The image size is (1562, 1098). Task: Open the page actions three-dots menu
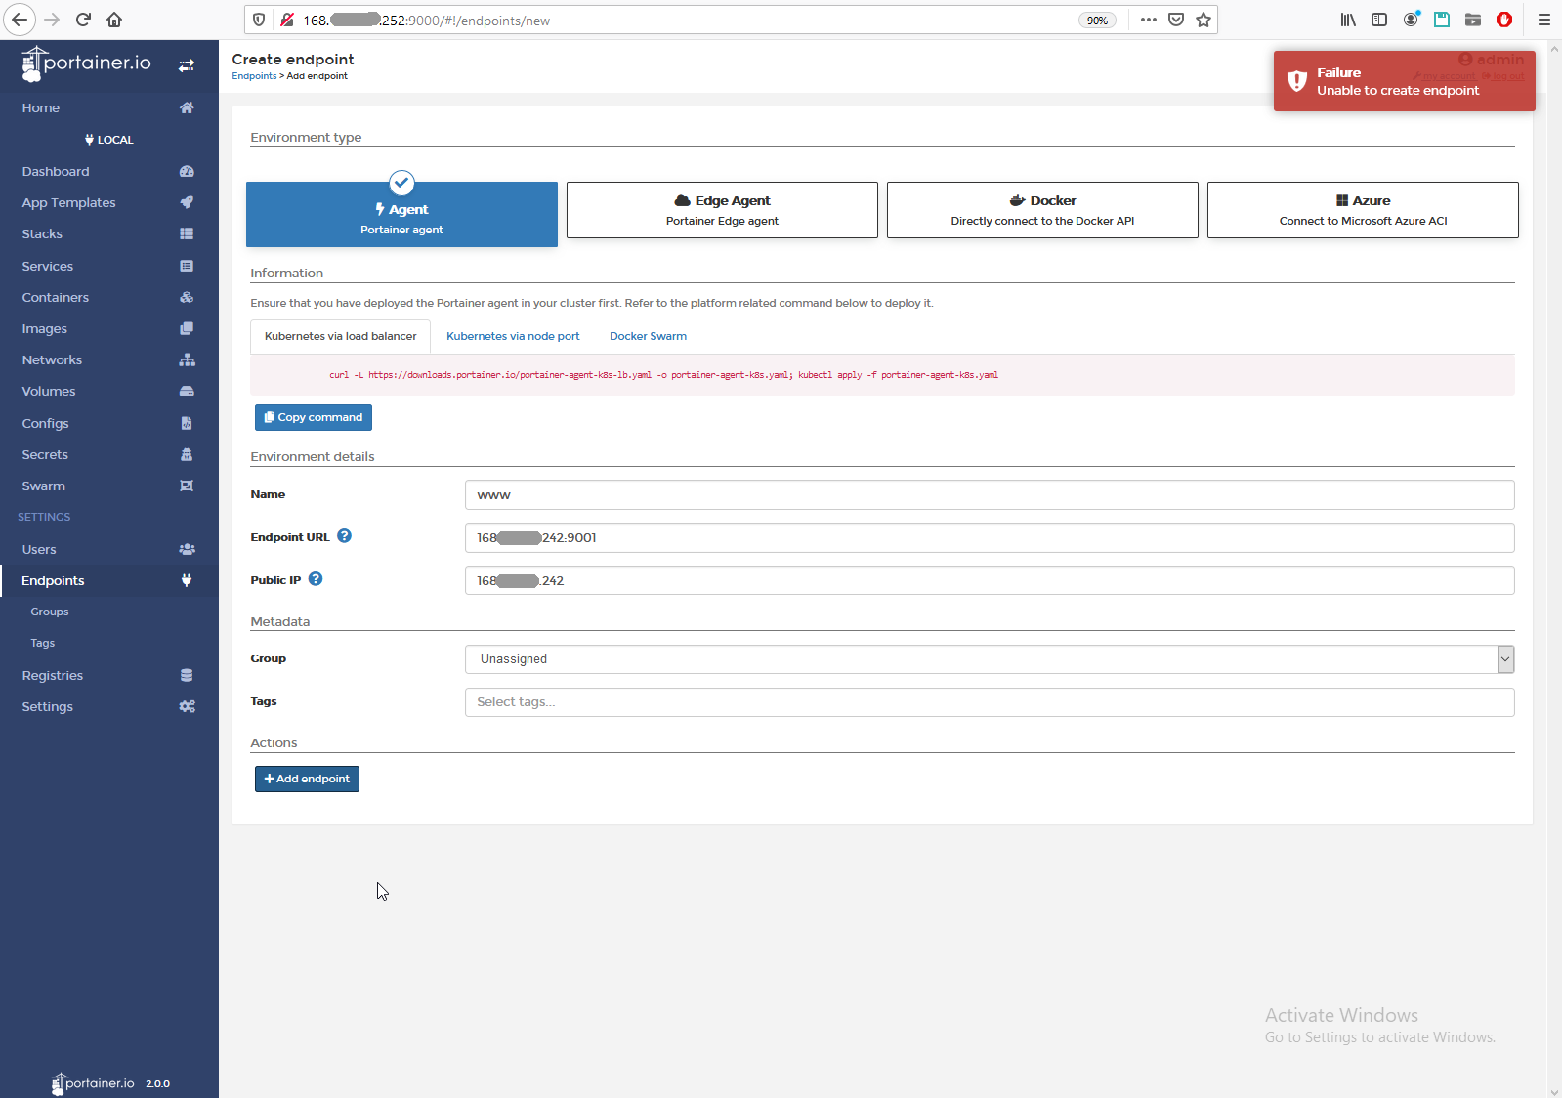coord(1149,20)
